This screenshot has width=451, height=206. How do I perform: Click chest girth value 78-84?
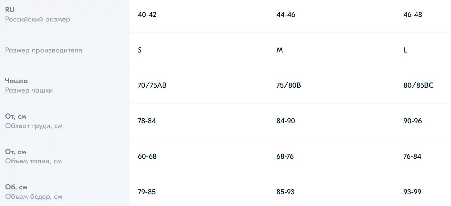point(147,121)
